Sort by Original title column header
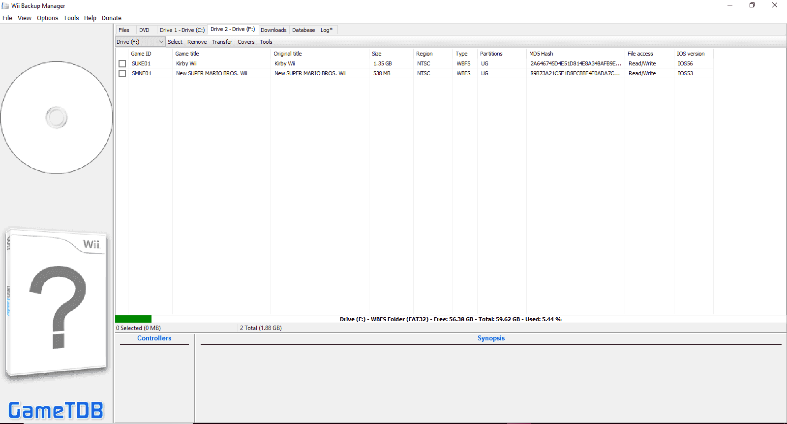This screenshot has height=424, width=787. point(320,54)
